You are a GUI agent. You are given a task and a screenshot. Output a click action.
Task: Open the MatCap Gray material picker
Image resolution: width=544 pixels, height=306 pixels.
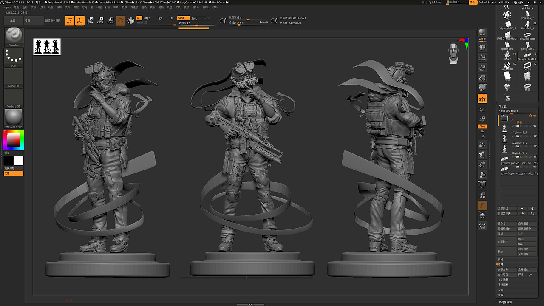tap(14, 119)
